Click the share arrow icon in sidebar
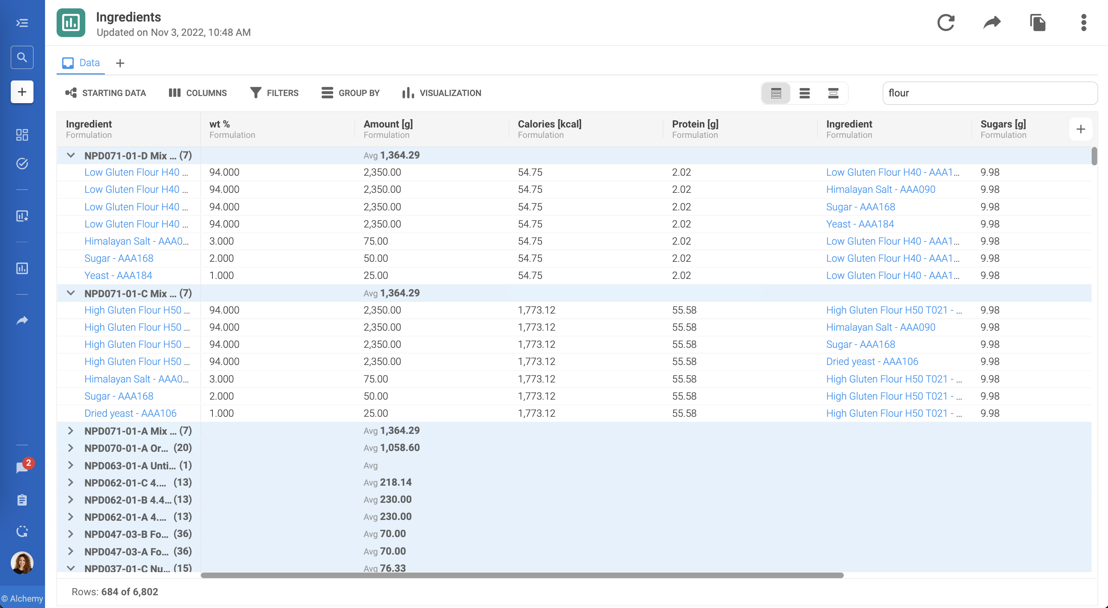The height and width of the screenshot is (608, 1108). [22, 320]
